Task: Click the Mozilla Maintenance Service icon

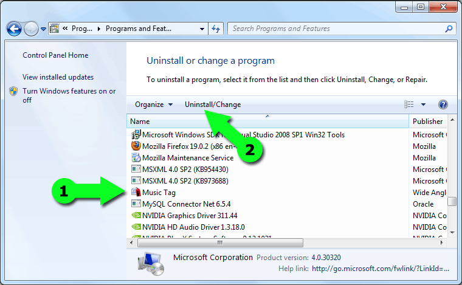Action: tap(136, 158)
